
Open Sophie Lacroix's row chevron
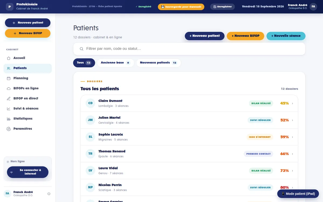click(x=292, y=137)
